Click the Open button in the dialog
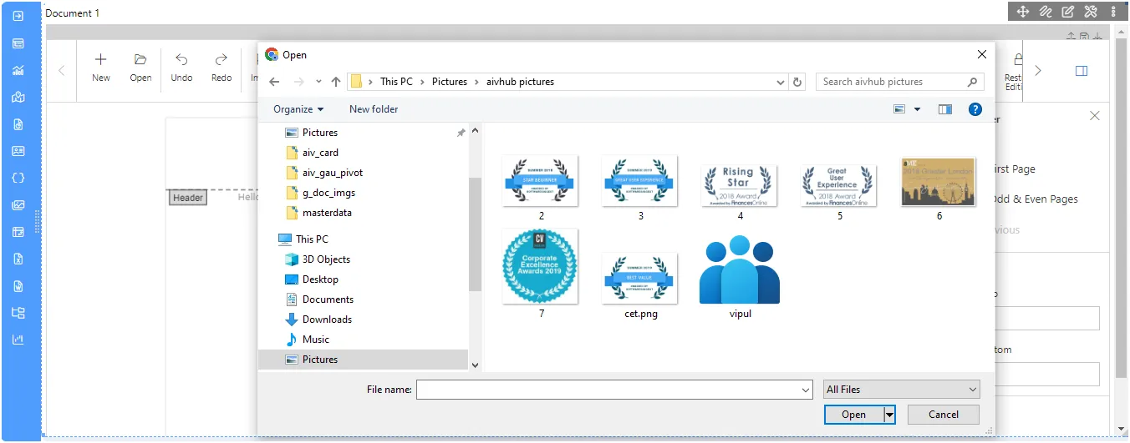 (x=854, y=415)
